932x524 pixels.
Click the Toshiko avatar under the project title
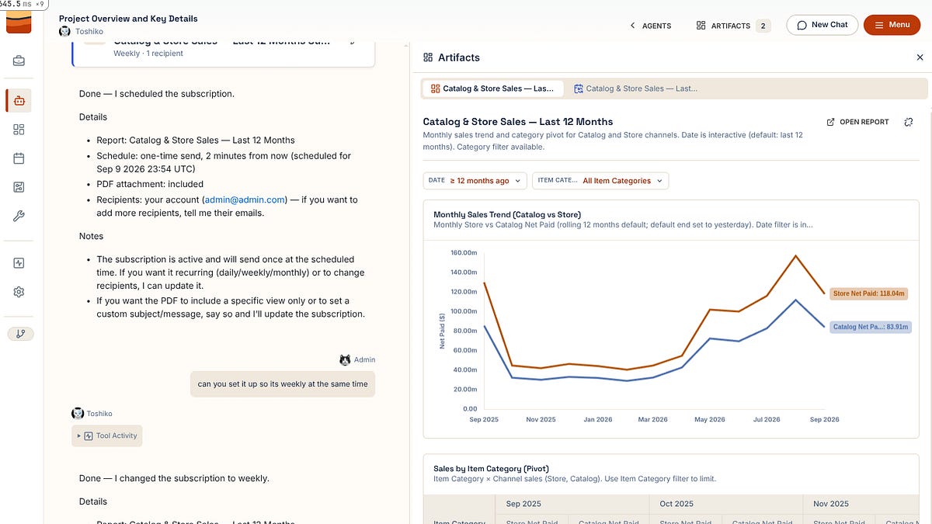pos(65,31)
